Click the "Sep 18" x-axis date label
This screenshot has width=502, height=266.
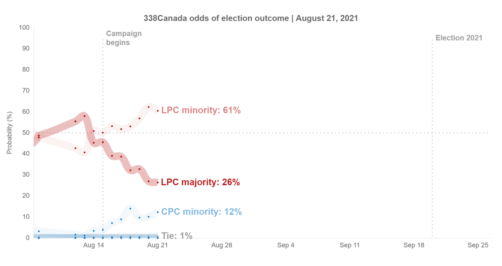point(414,246)
